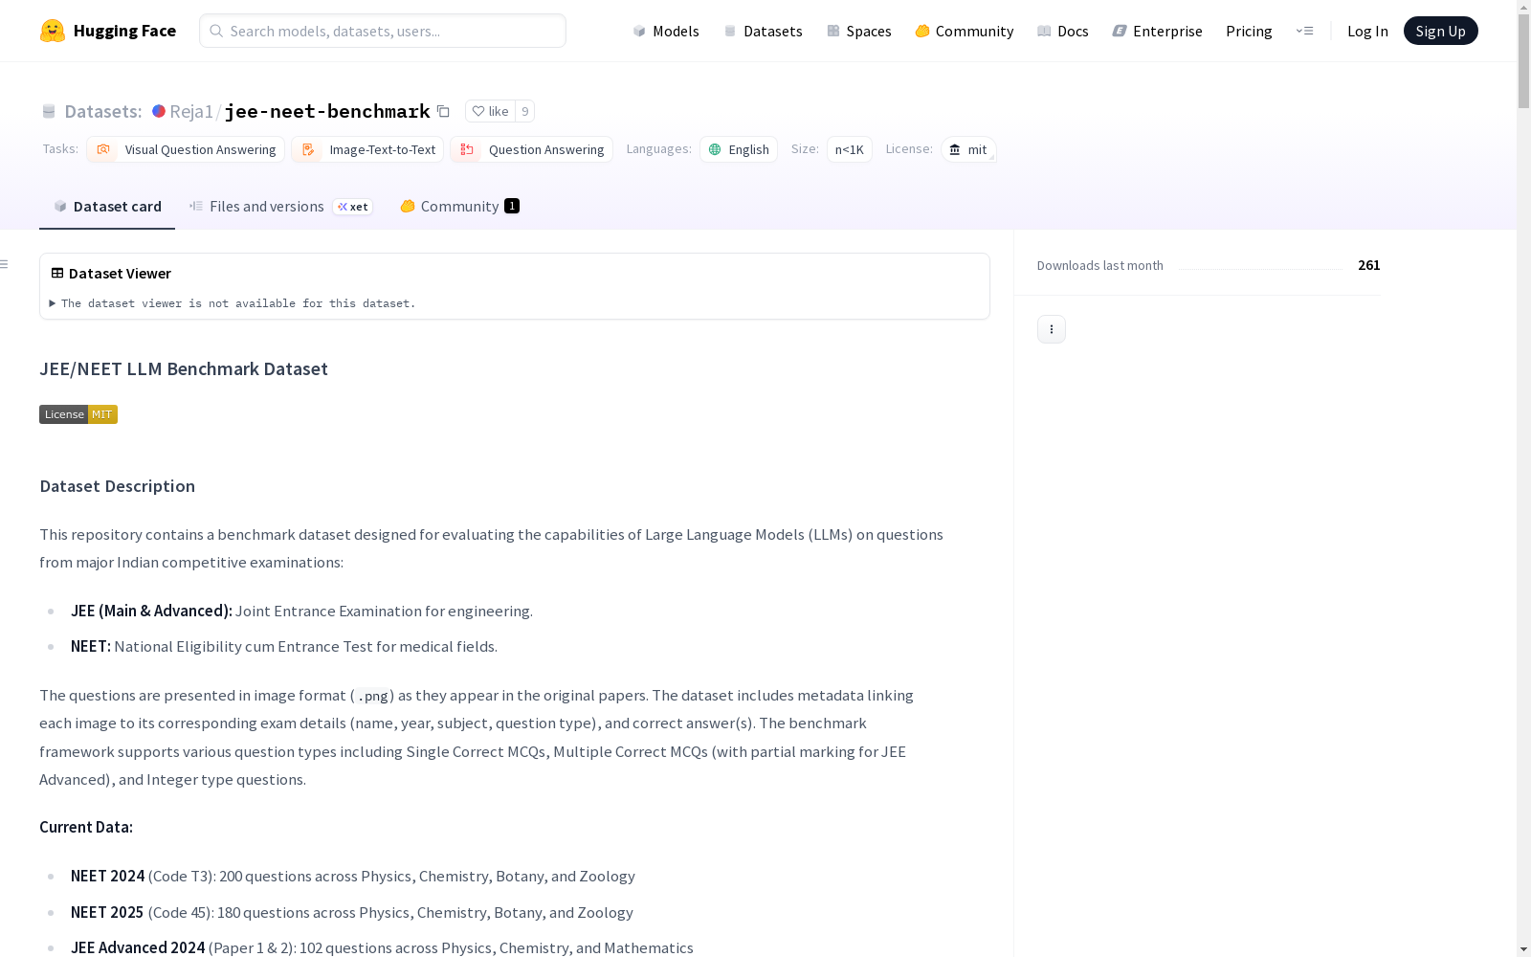Image resolution: width=1531 pixels, height=957 pixels.
Task: Open the Community discussions tab
Action: click(x=459, y=206)
